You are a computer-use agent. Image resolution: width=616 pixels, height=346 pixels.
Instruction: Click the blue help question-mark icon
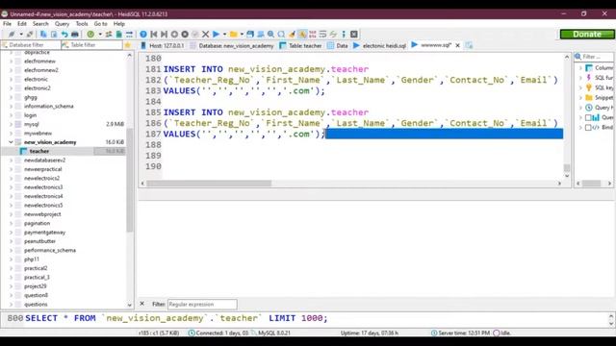pos(143,35)
